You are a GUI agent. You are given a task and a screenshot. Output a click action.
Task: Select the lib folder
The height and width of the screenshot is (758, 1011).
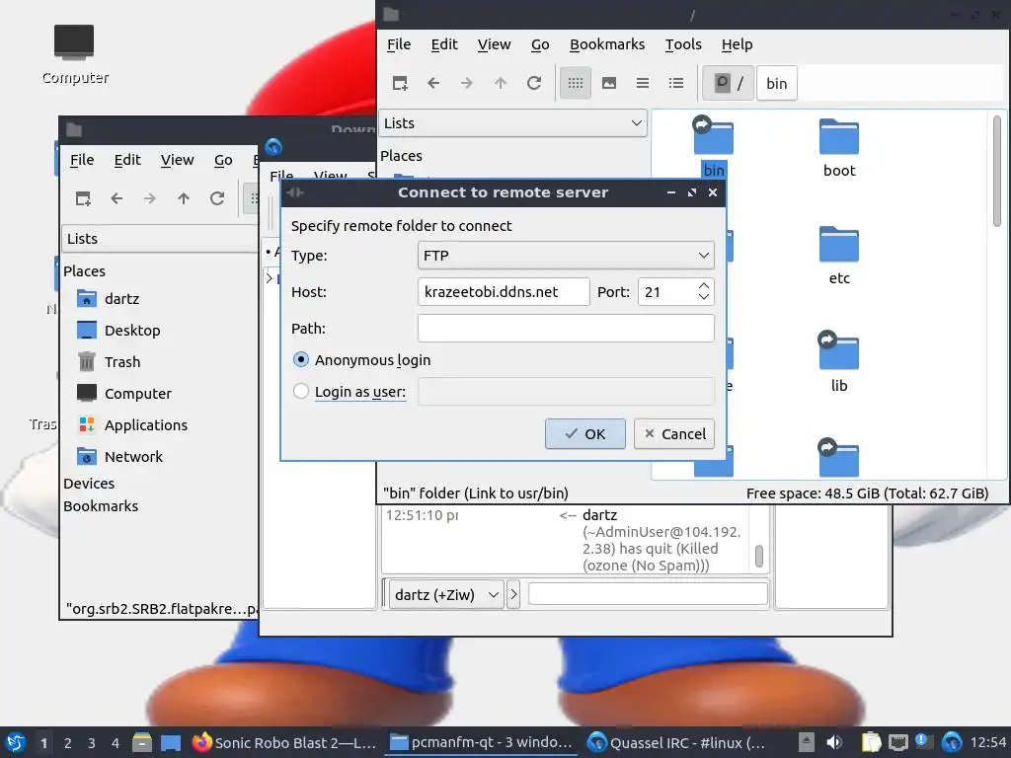[x=839, y=362]
